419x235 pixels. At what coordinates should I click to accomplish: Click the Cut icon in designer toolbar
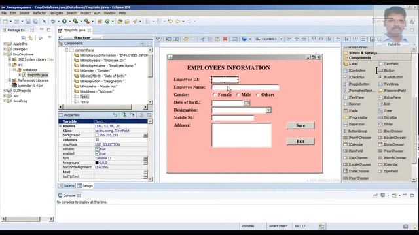202,39
